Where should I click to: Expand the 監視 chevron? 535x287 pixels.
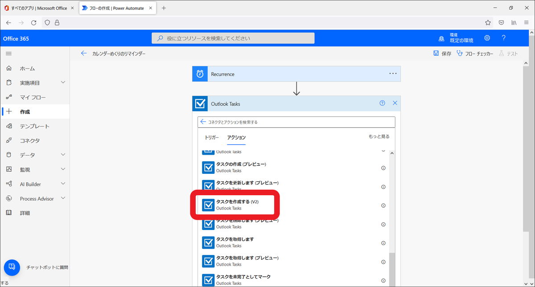63,169
